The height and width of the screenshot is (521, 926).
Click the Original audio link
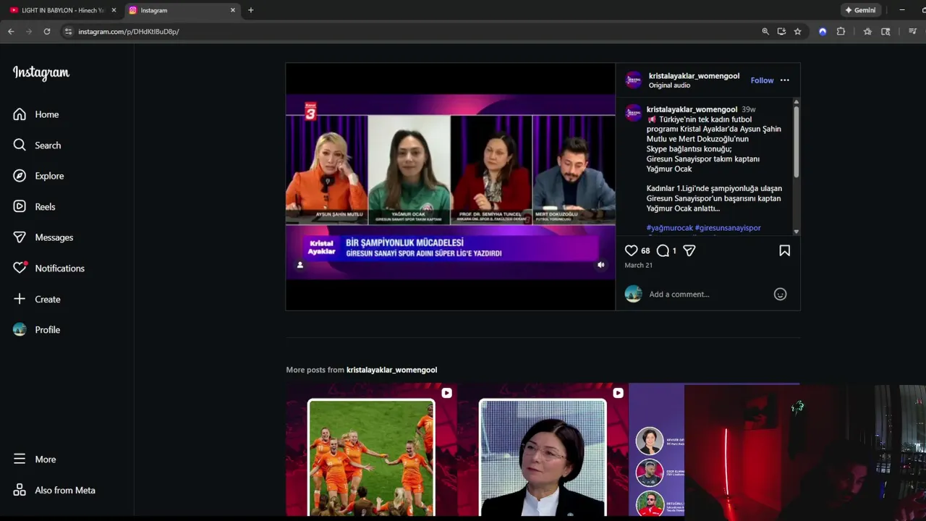(669, 85)
